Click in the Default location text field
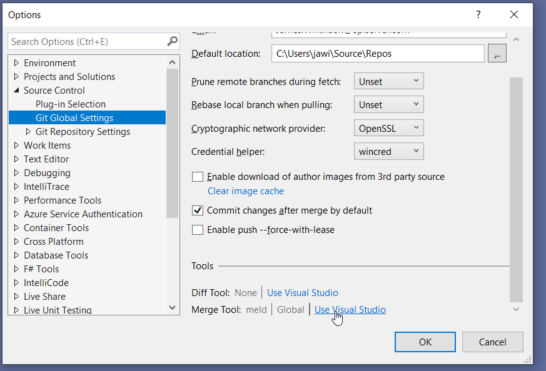This screenshot has width=546, height=371. [378, 54]
